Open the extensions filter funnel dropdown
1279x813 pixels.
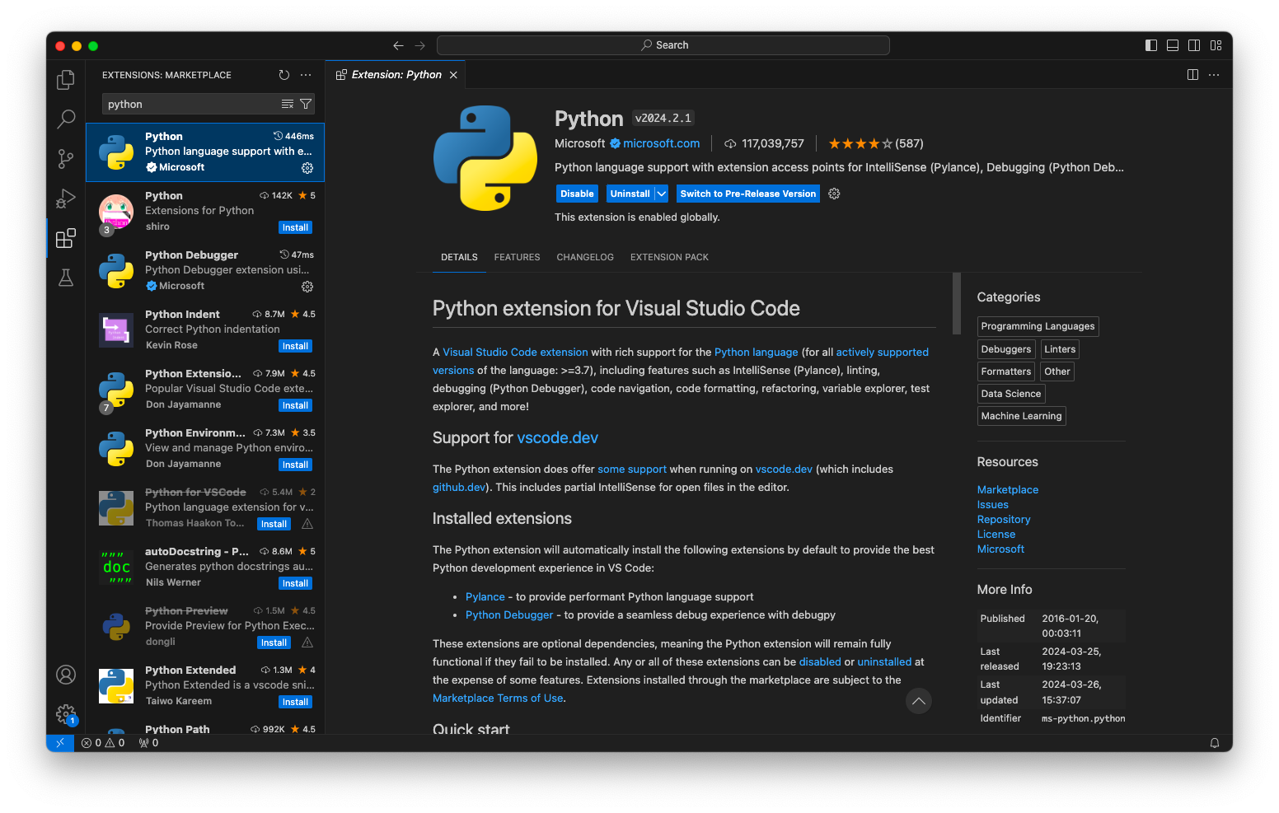coord(306,104)
